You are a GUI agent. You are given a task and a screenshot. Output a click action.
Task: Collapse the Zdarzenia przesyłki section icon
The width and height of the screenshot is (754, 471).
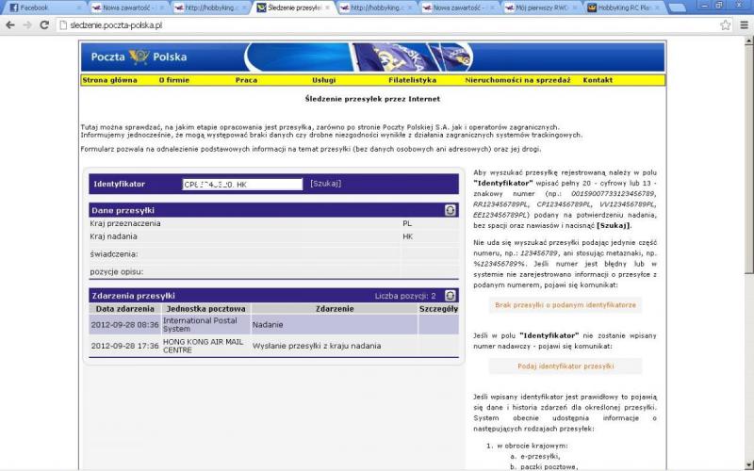(x=451, y=296)
